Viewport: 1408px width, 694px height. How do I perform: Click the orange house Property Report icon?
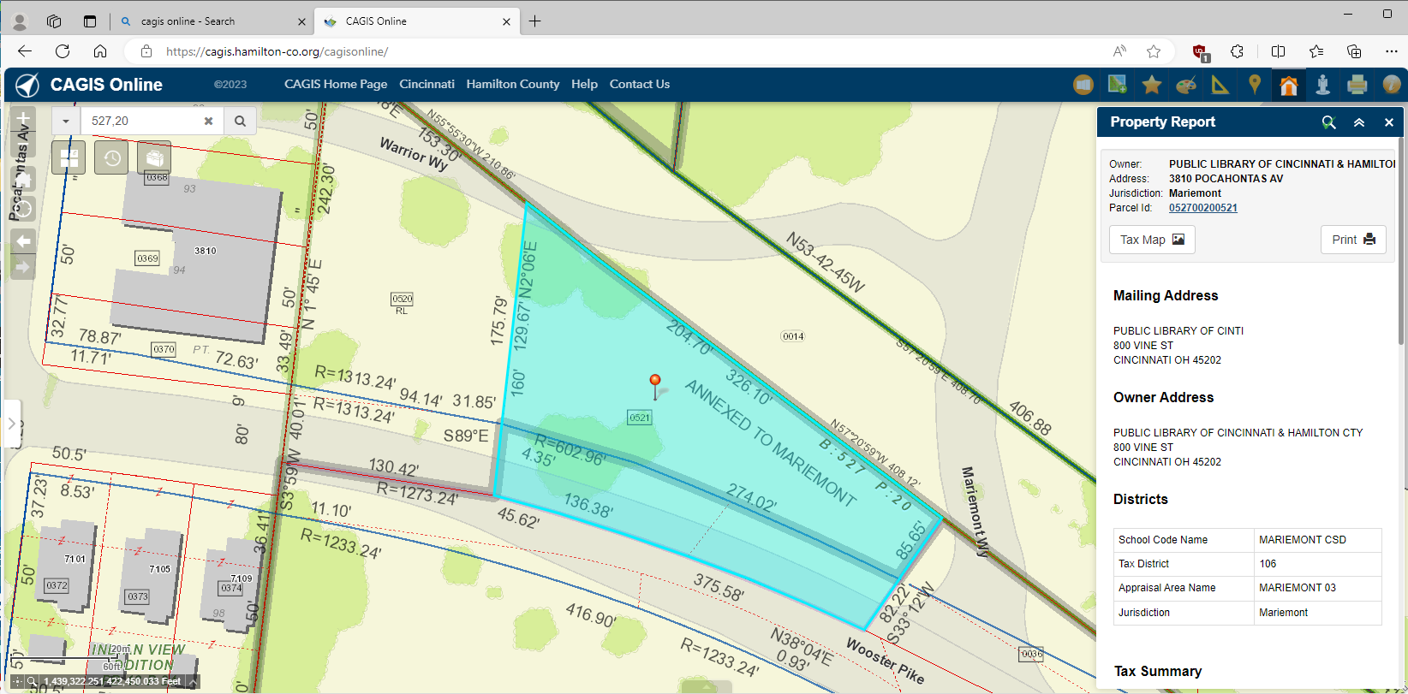[1288, 85]
